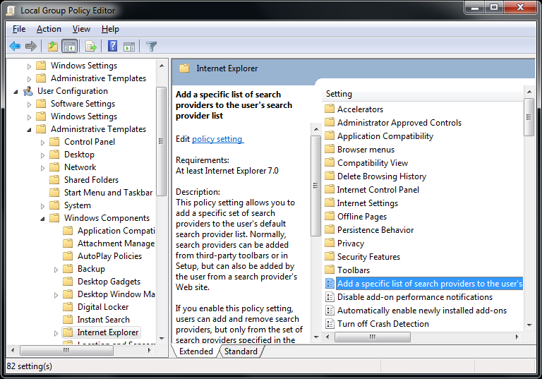This screenshot has width=542, height=379.
Task: Click the User Configuration node icon
Action: 28,91
